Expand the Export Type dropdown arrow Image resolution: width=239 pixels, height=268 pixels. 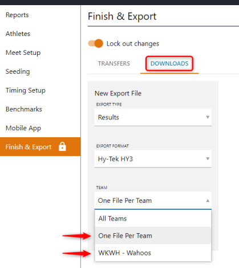click(x=208, y=117)
